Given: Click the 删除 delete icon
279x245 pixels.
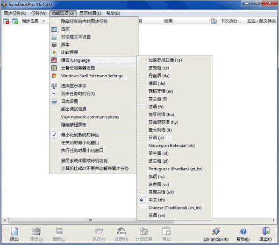Looking at the screenshot, I should point(59,231).
